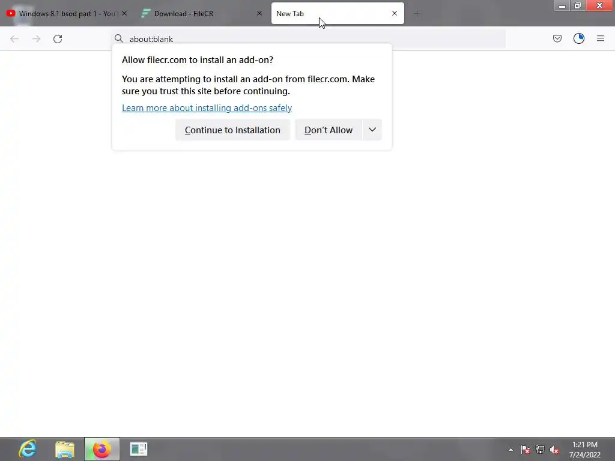This screenshot has width=615, height=461.
Task: Open File Explorer from taskbar
Action: coord(65,449)
